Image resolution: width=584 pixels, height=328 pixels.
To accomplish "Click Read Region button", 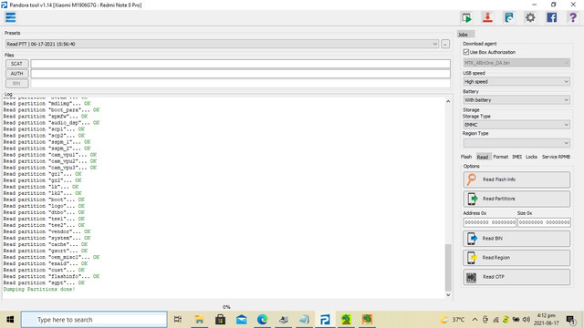I will tap(516, 258).
